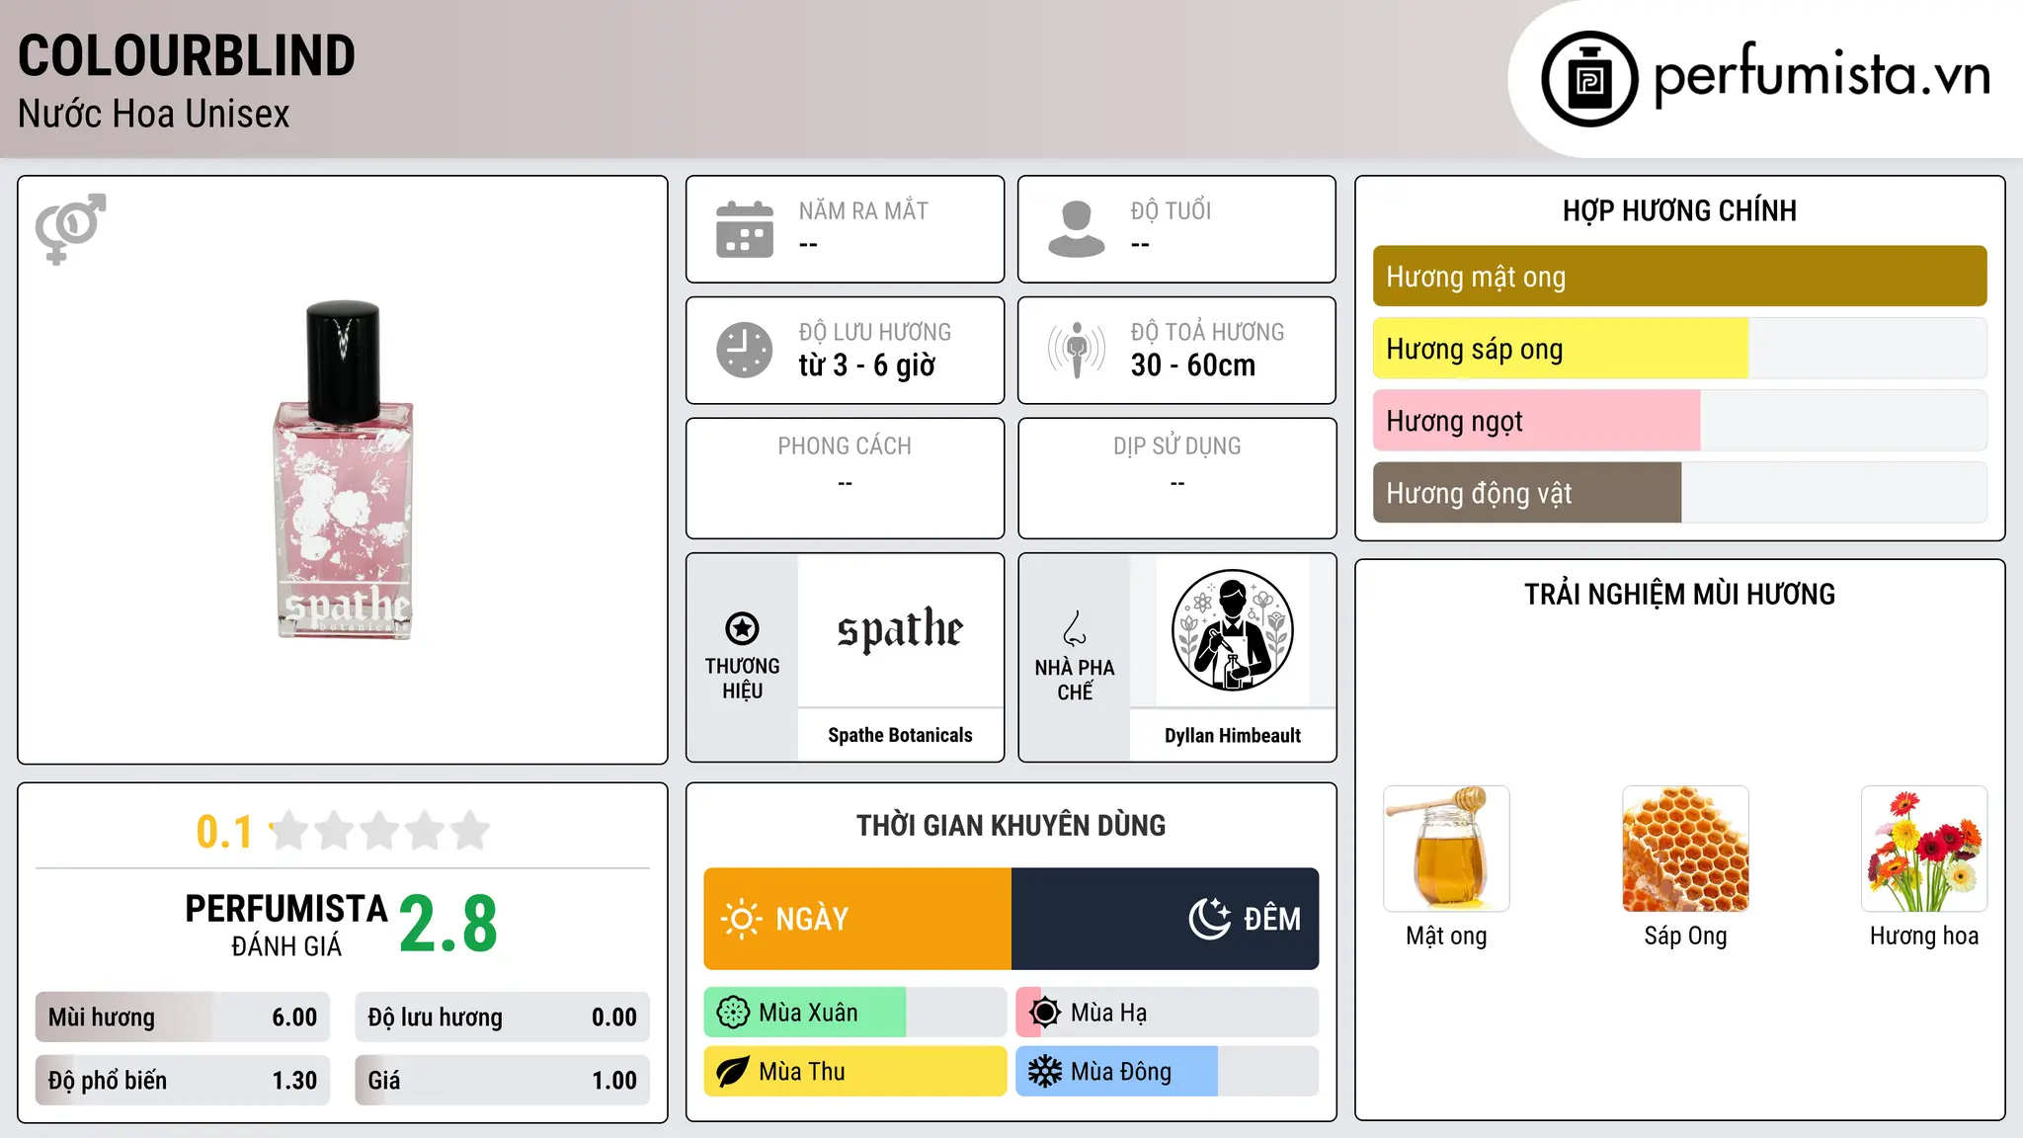Click the Hương động vật accord bar

coord(1679,493)
